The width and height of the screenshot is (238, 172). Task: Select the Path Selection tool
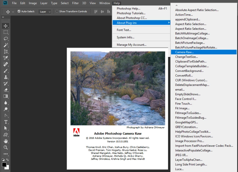click(6, 128)
